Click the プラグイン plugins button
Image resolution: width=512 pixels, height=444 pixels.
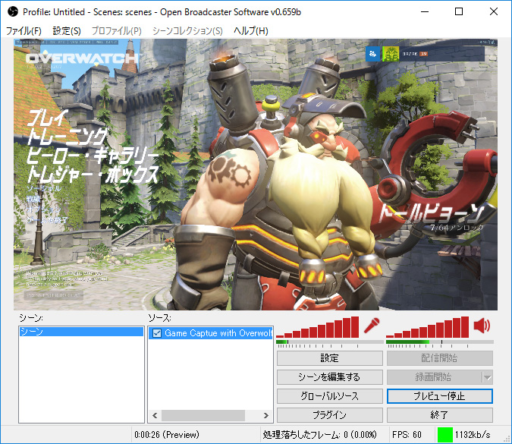click(329, 415)
